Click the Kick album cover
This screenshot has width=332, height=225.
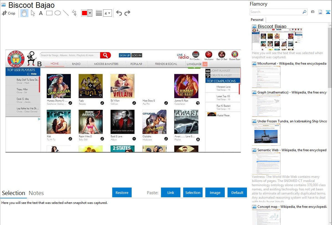(x=59, y=122)
